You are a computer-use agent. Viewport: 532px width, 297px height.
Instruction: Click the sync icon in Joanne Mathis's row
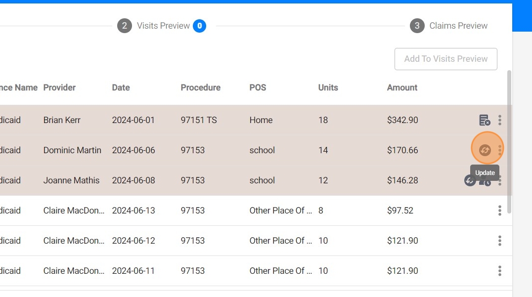click(x=470, y=180)
